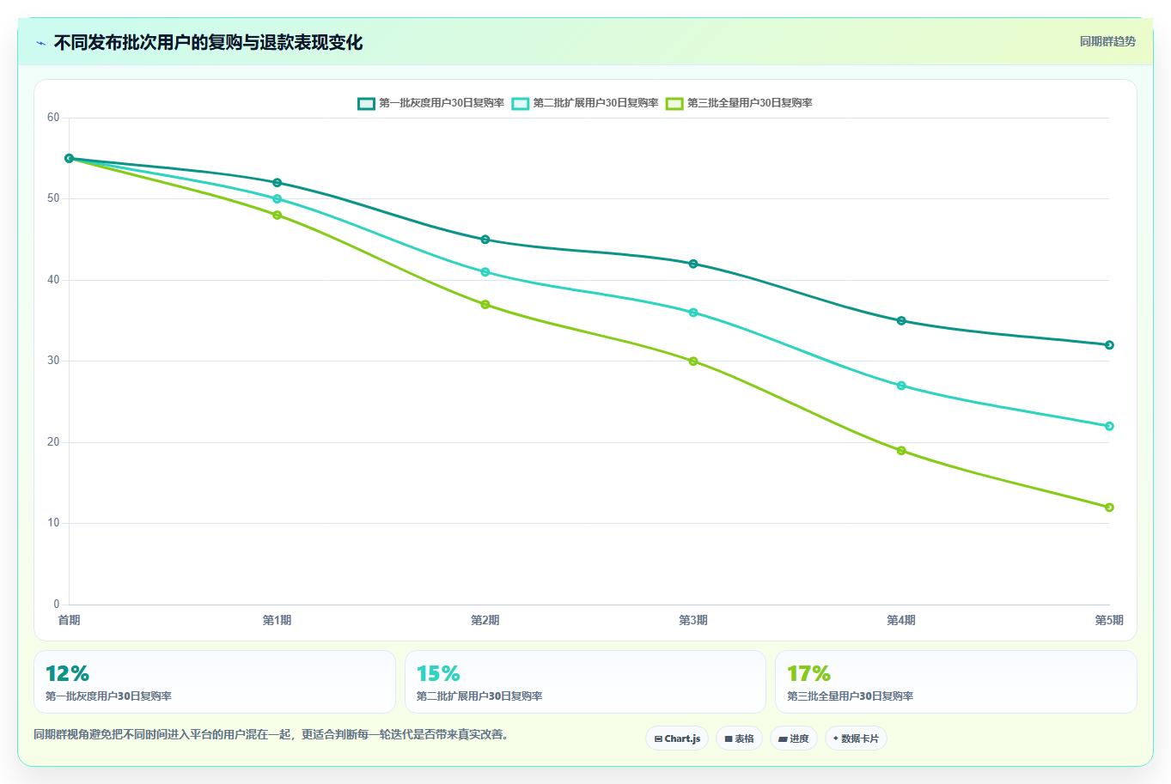Click the Chart.js tag icon
The height and width of the screenshot is (784, 1171).
(x=658, y=738)
